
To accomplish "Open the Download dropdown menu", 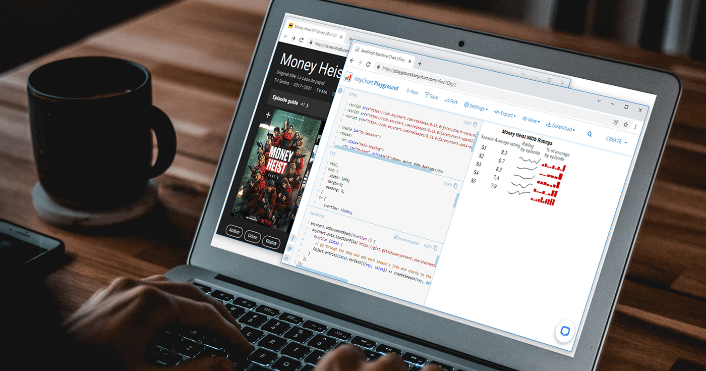I will (560, 127).
